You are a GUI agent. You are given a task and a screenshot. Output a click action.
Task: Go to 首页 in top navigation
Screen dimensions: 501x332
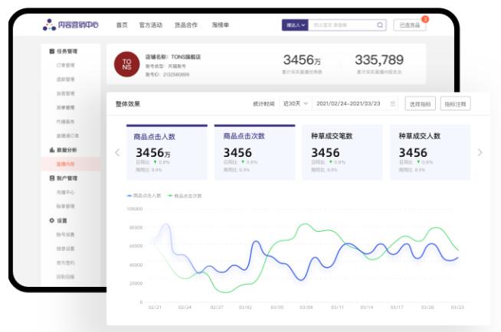(122, 25)
